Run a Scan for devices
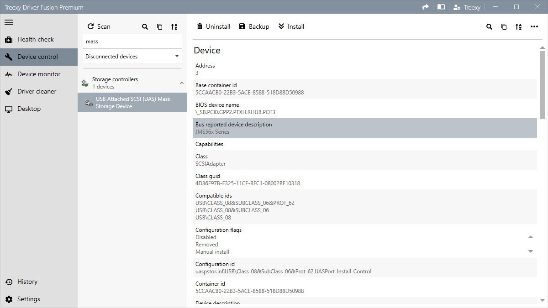548x308 pixels. point(99,26)
